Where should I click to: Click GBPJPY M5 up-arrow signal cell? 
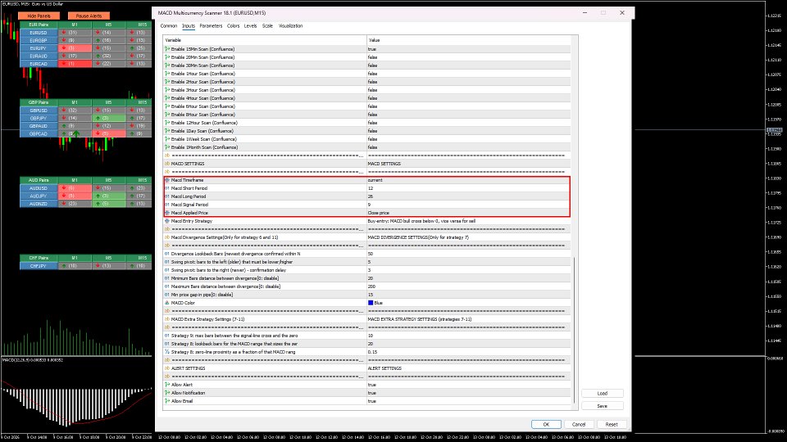tap(108, 118)
